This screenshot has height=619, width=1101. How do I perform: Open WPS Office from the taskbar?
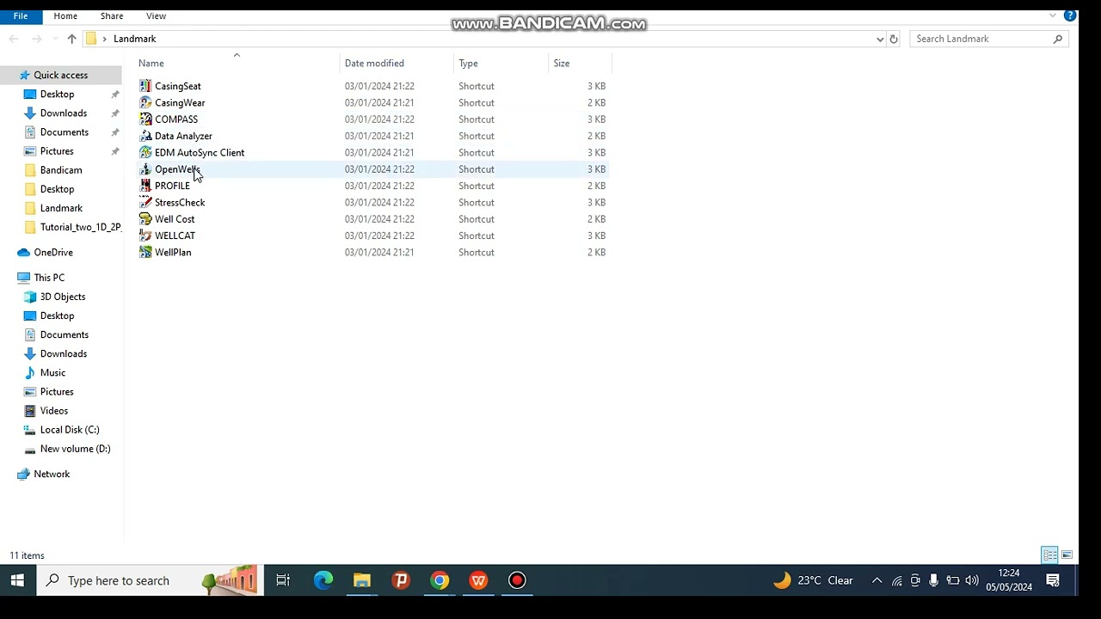coord(478,580)
